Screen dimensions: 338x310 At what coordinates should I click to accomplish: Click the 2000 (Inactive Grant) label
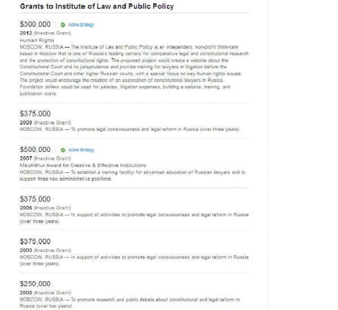click(x=45, y=292)
